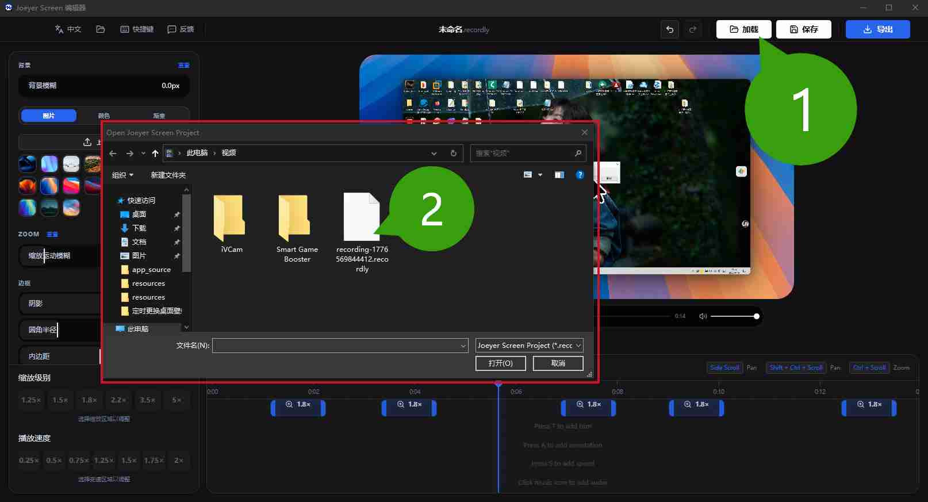Click the volume speaker icon
Viewport: 928px width, 502px height.
click(x=703, y=316)
